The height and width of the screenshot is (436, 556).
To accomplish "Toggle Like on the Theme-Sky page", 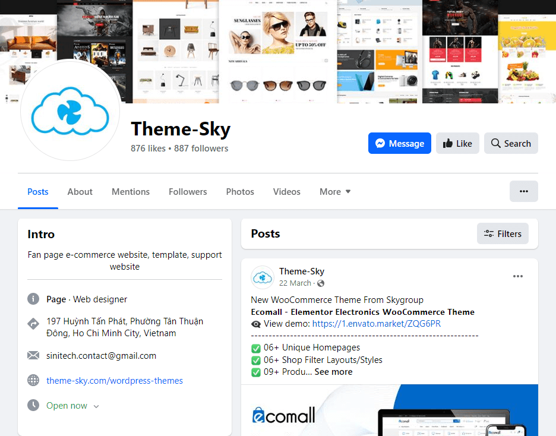I will coord(457,143).
